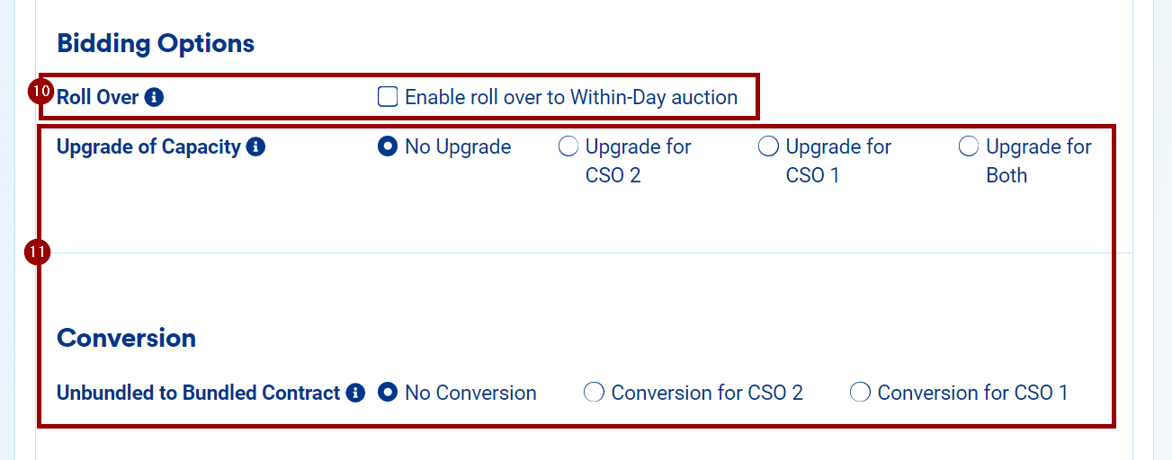This screenshot has width=1172, height=460.
Task: Click the 'Enable roll over to Within-Day auction' text
Action: (571, 97)
